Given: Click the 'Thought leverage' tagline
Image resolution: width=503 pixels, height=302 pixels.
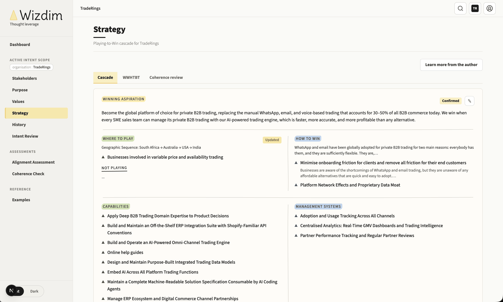Looking at the screenshot, I should (24, 24).
